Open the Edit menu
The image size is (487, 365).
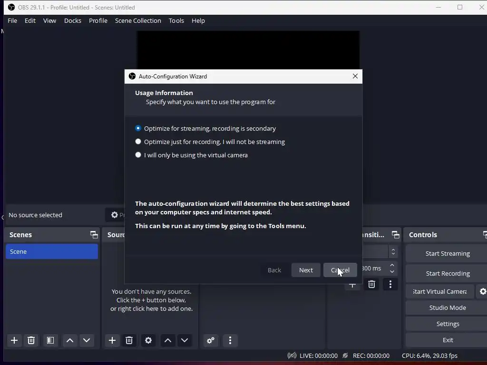(30, 20)
